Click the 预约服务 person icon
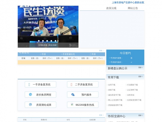 [73, 95]
